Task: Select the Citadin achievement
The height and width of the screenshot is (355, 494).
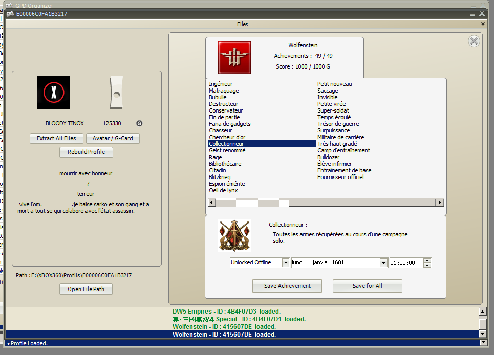Action: [218, 170]
